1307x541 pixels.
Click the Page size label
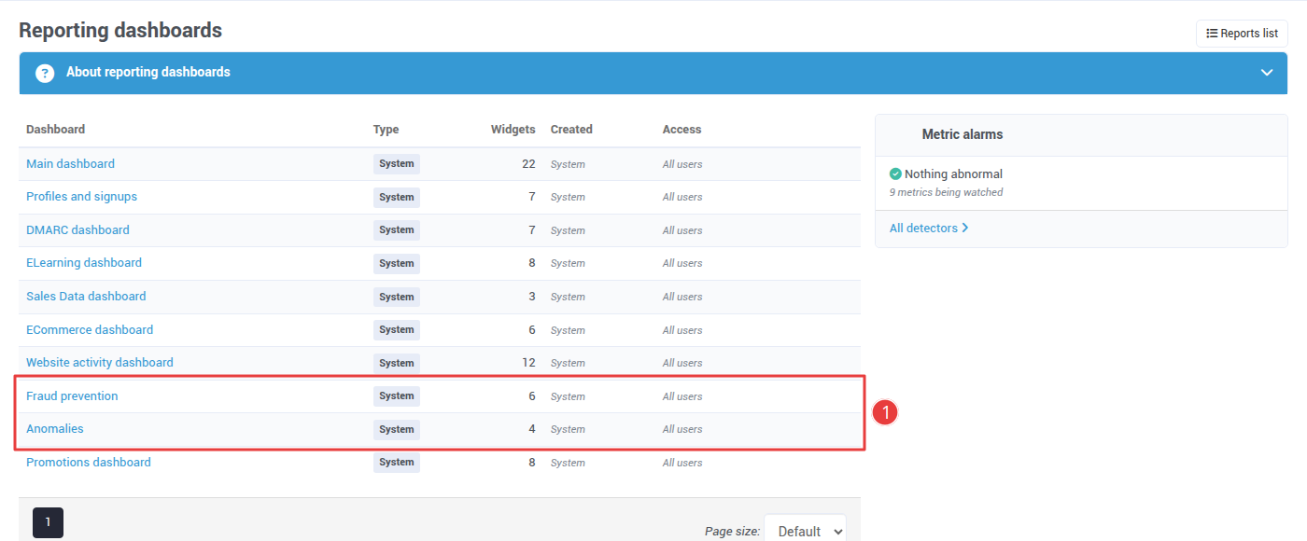(x=733, y=532)
